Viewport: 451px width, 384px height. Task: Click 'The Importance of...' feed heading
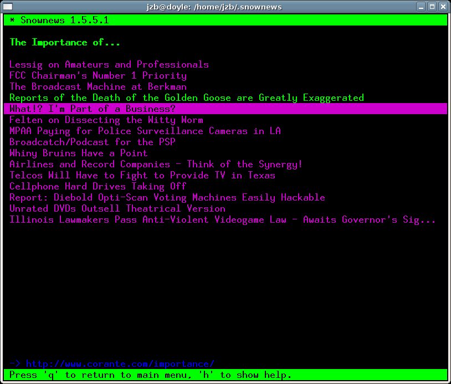65,43
